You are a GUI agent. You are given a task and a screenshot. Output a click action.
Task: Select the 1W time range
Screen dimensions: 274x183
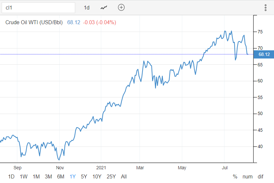click(x=24, y=176)
